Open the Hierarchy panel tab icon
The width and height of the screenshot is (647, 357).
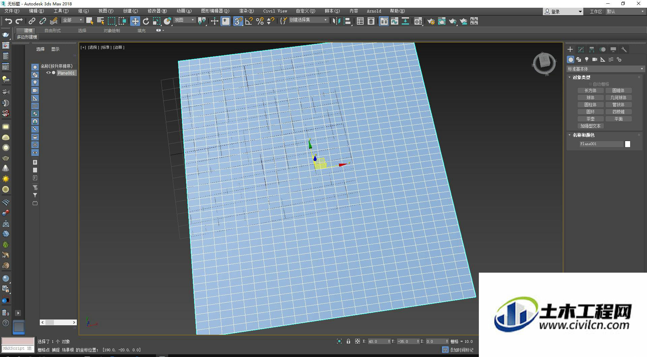(592, 50)
